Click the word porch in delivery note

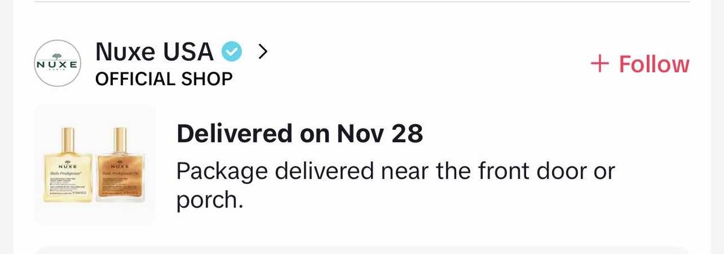click(209, 200)
